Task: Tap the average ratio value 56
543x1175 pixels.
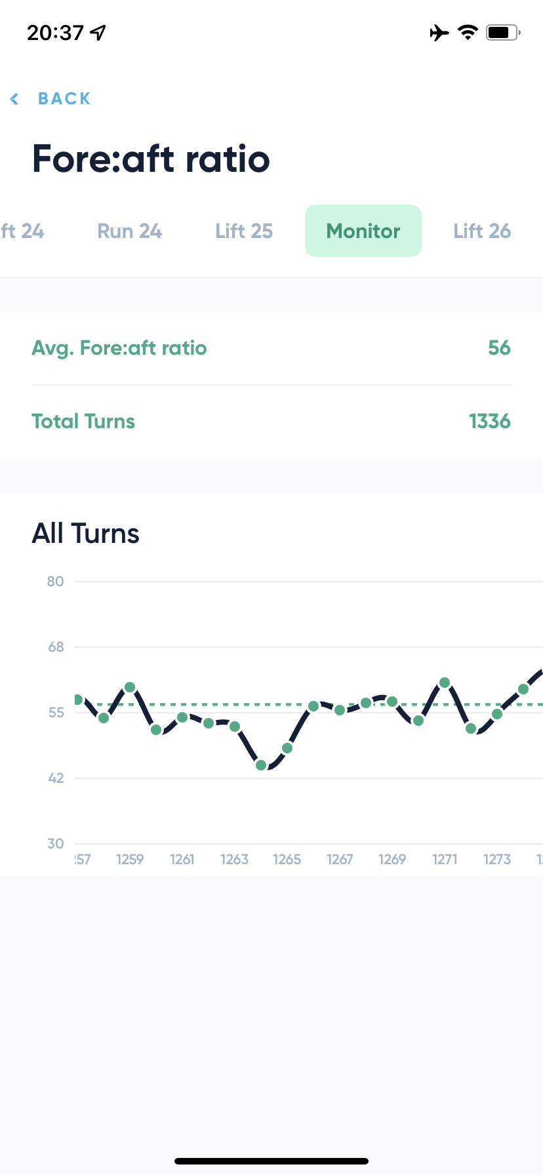Action: [x=499, y=348]
